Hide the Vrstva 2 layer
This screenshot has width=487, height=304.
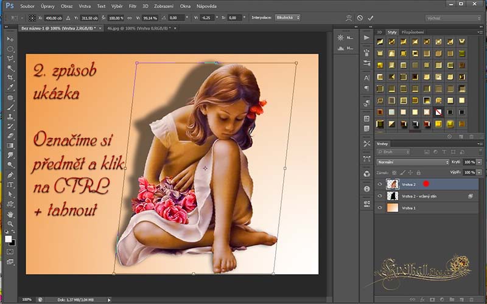point(379,184)
